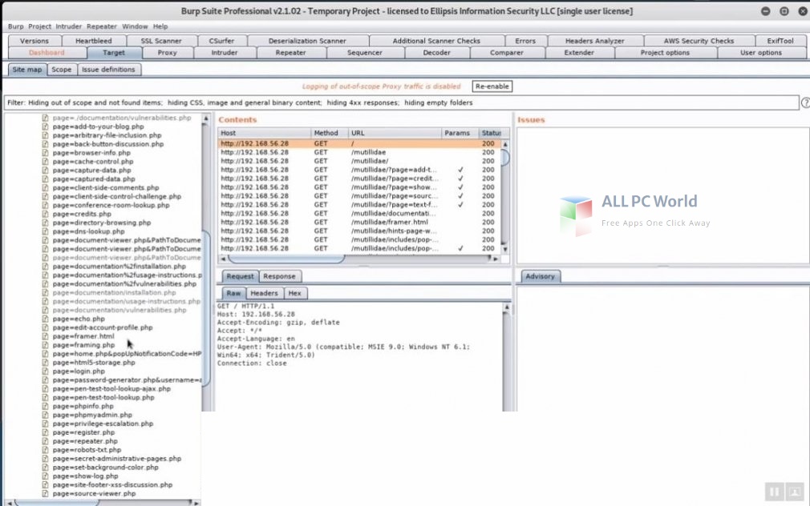Open the Advisory tab
Viewport: 810px width, 506px height.
point(540,276)
